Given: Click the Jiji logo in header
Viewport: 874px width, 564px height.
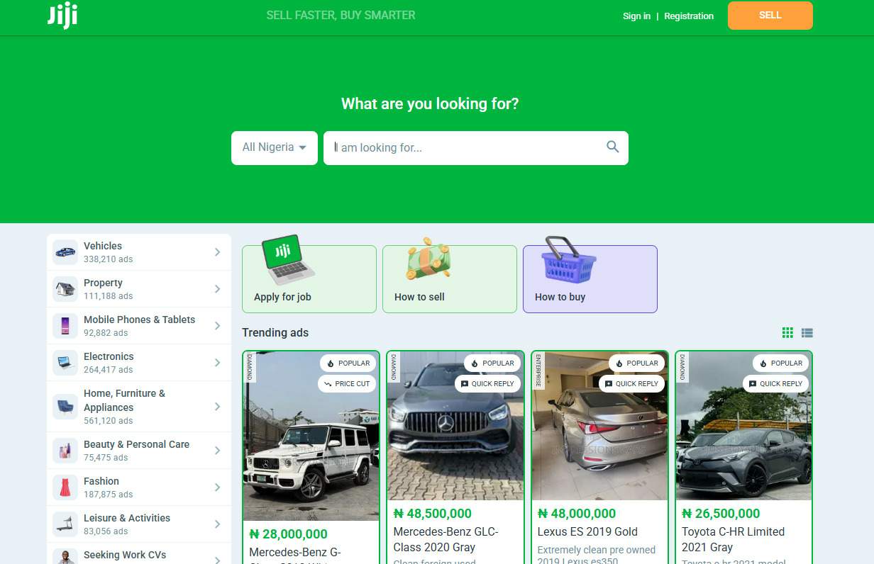Looking at the screenshot, I should (62, 16).
